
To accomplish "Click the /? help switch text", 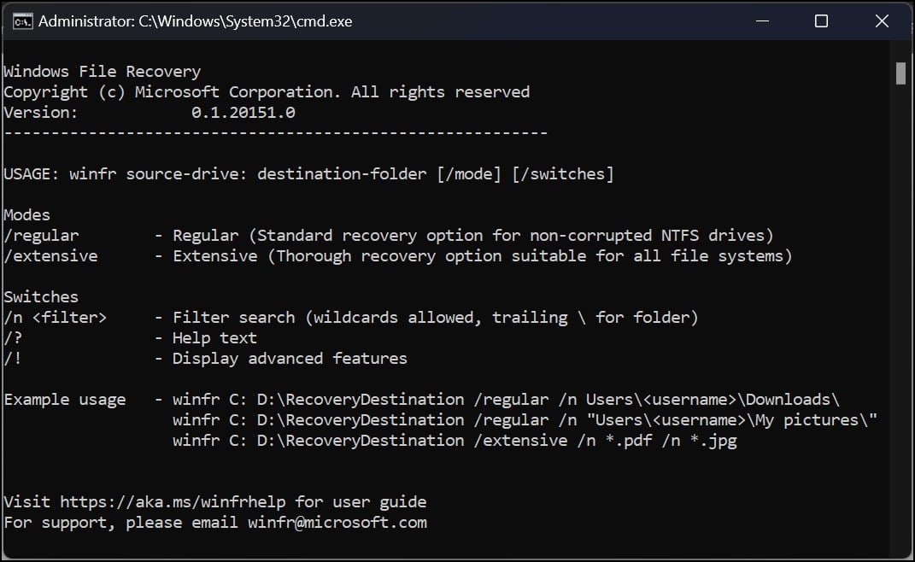I will (13, 338).
